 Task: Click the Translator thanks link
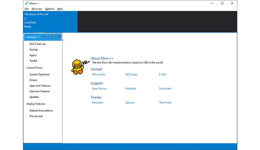click(x=97, y=103)
